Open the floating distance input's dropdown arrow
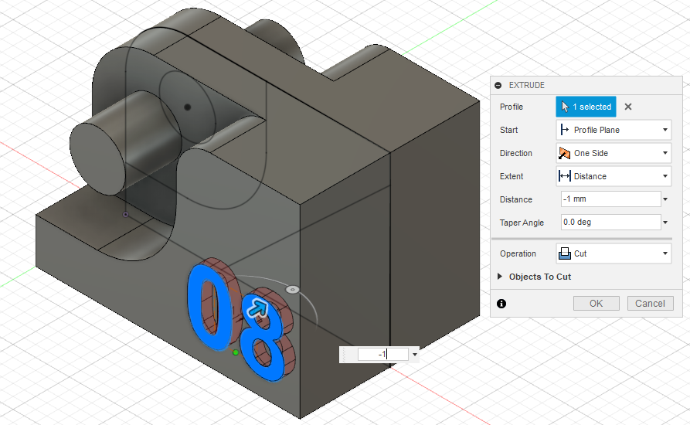690x425 pixels. [x=414, y=355]
